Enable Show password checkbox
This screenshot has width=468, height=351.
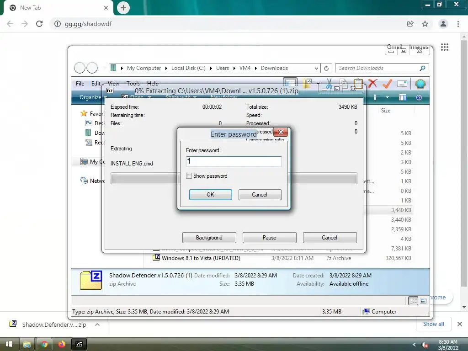pos(189,176)
